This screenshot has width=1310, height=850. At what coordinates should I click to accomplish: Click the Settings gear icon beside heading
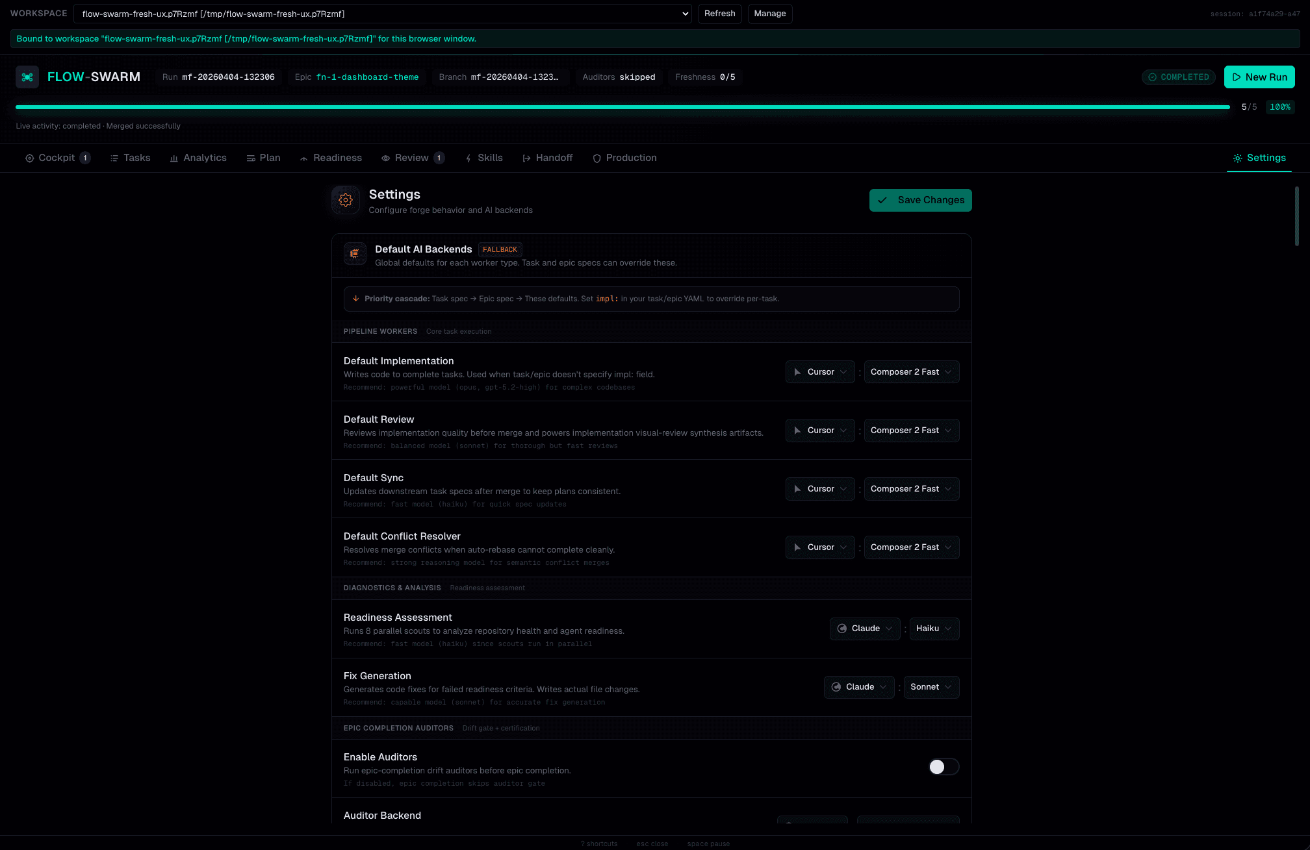(346, 200)
